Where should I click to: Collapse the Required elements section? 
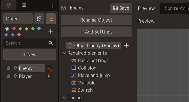coord(64,53)
